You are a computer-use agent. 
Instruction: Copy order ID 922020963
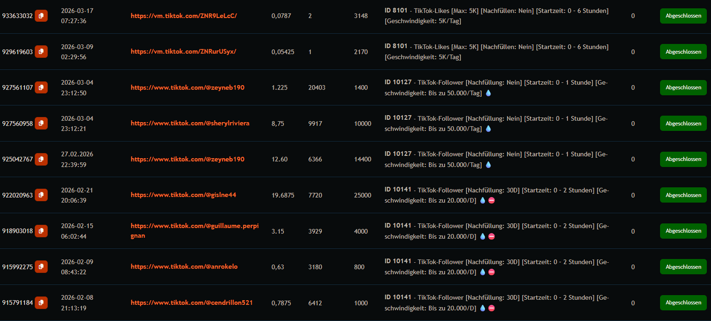41,195
